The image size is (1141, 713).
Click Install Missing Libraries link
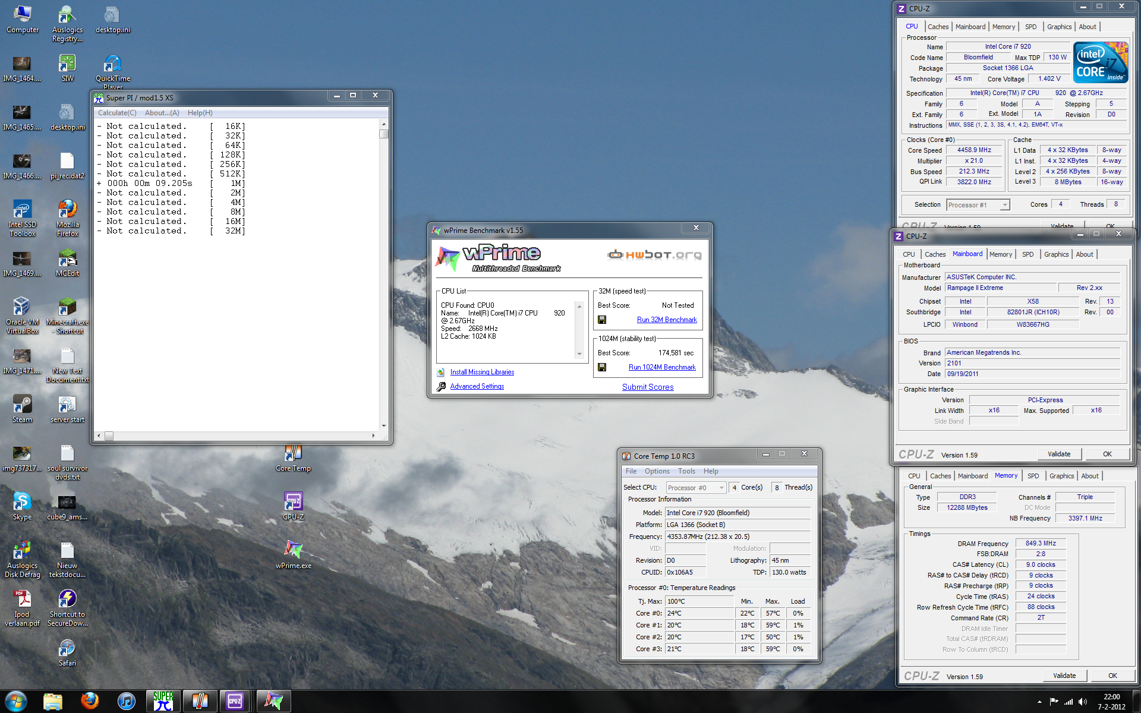(482, 372)
